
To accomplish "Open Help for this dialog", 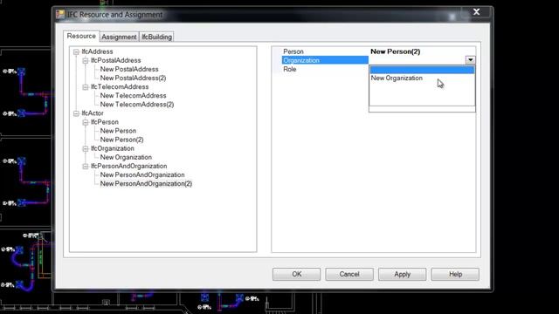I will point(455,274).
